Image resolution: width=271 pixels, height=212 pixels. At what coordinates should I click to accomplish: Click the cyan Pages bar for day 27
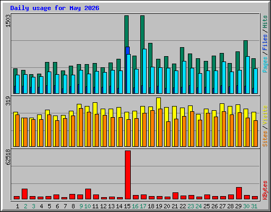(x=224, y=77)
